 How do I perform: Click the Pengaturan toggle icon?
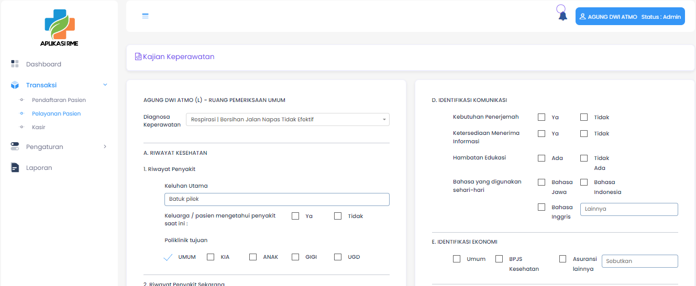coord(15,147)
